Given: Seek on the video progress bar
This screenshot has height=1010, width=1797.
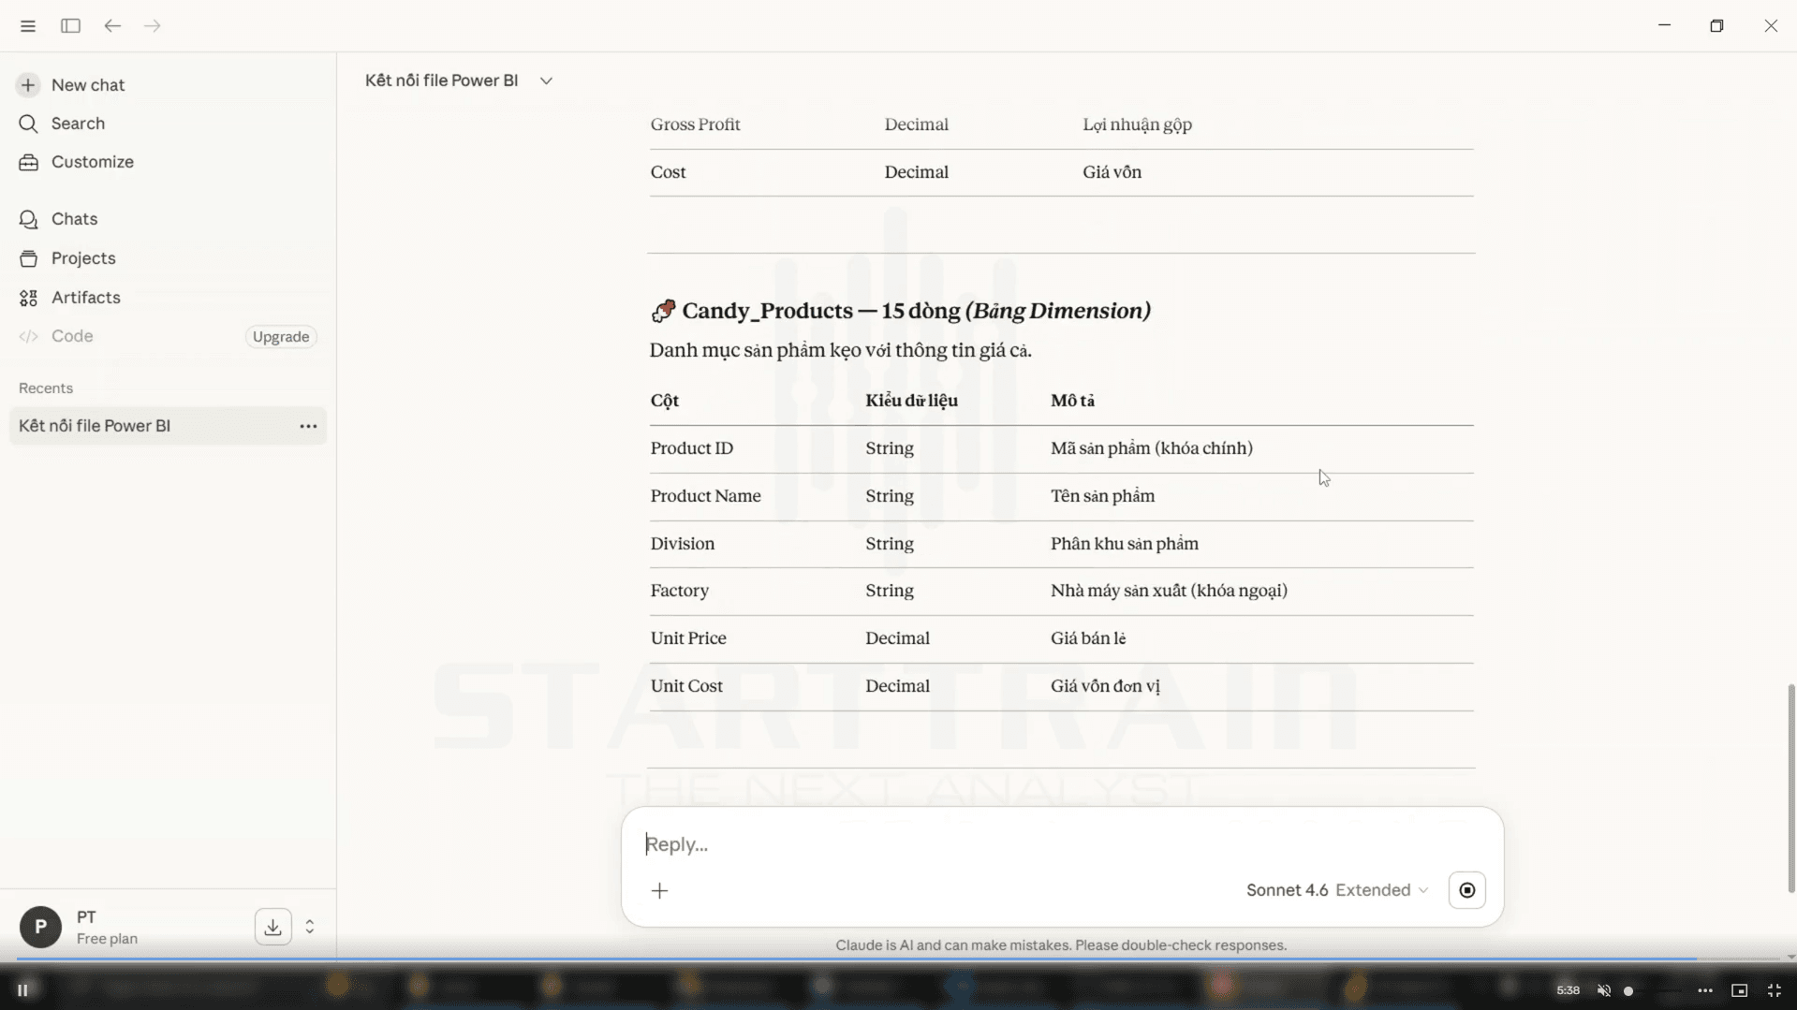Looking at the screenshot, I should click(x=898, y=959).
